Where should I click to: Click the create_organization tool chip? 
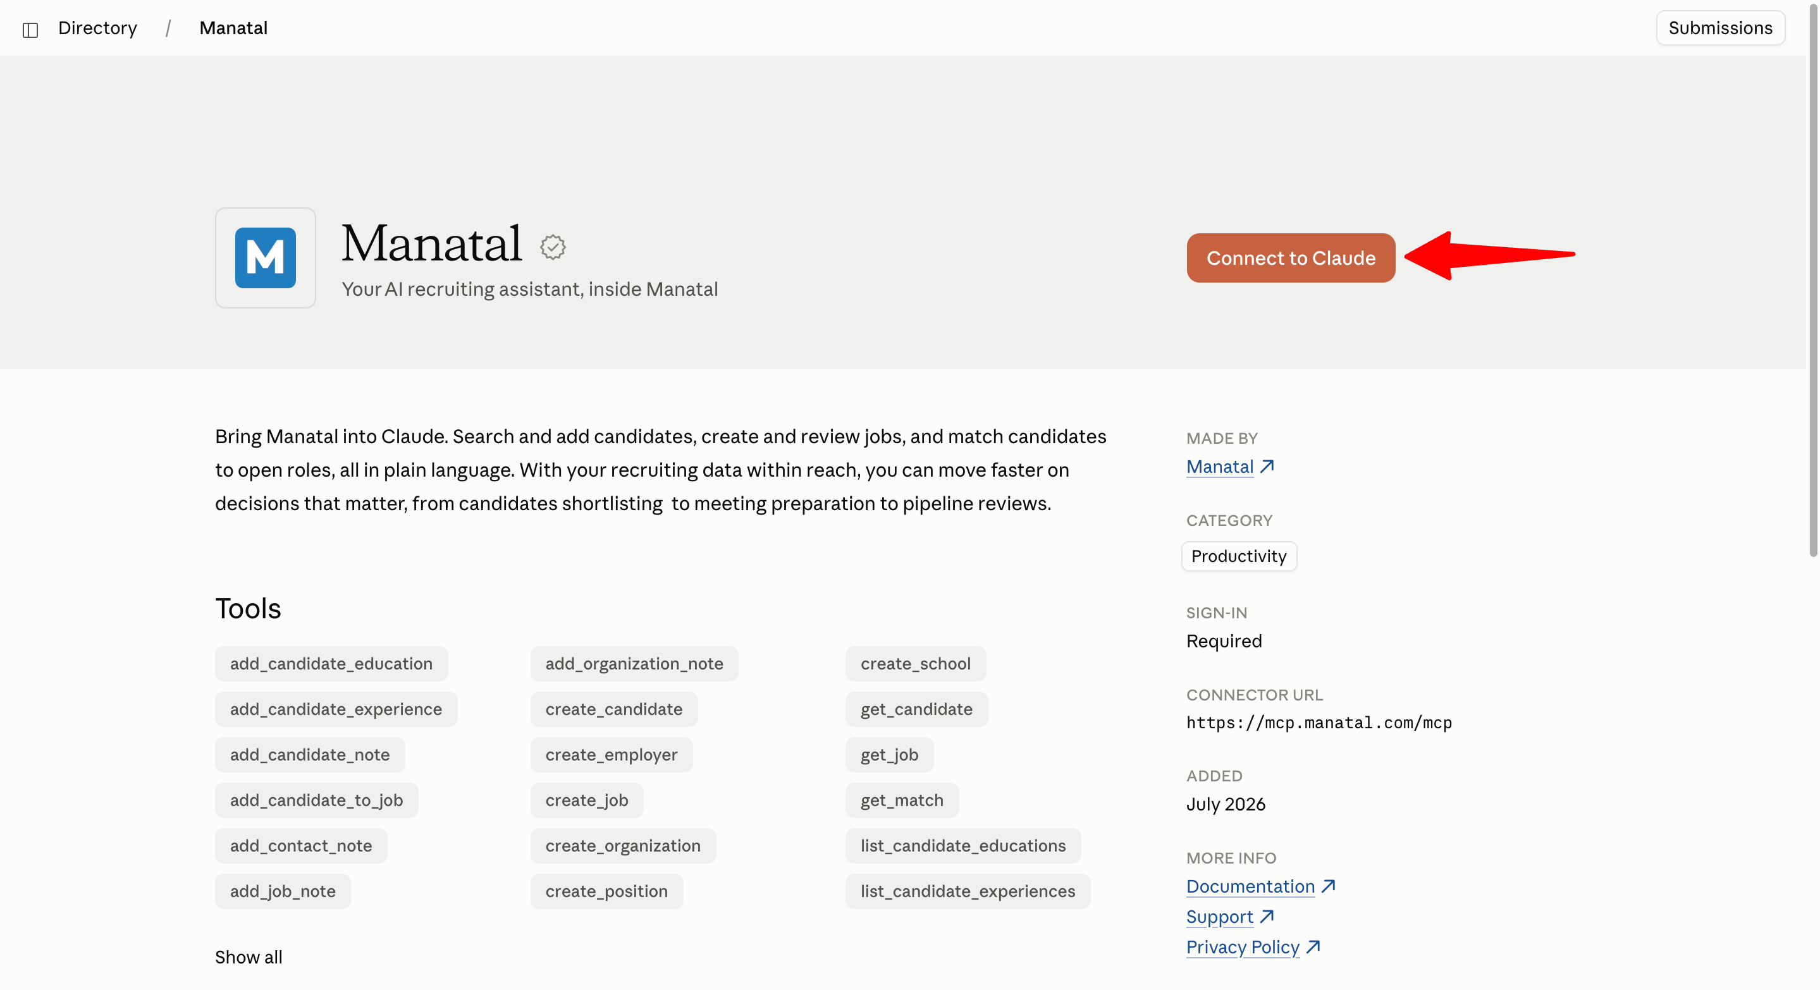click(x=623, y=846)
